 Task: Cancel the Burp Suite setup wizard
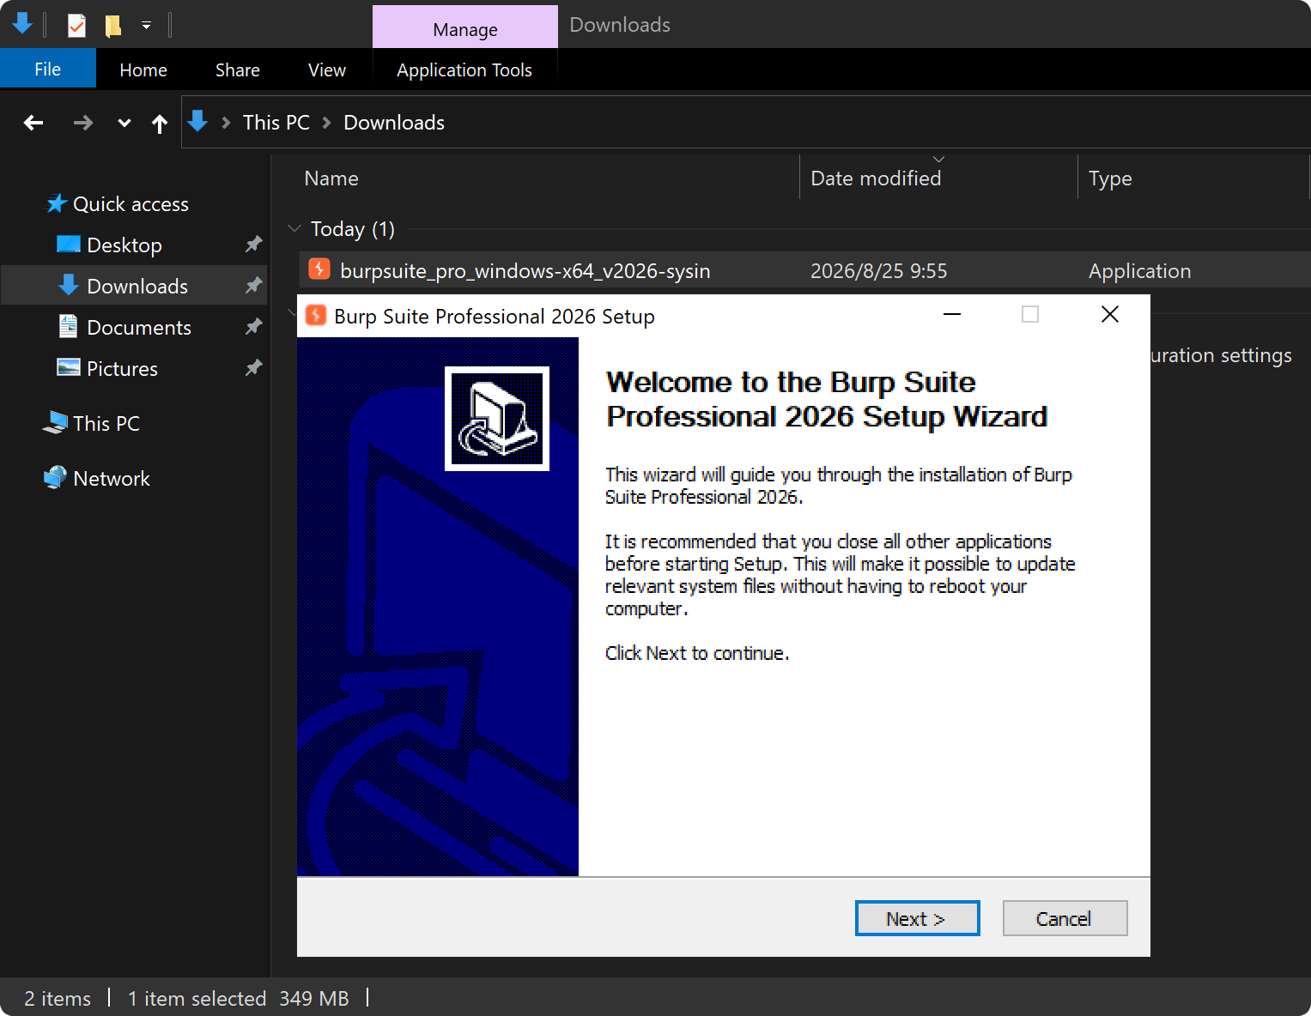[x=1065, y=918]
